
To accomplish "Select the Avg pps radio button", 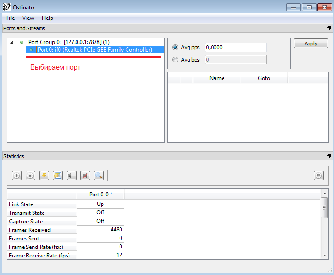I will click(x=175, y=47).
